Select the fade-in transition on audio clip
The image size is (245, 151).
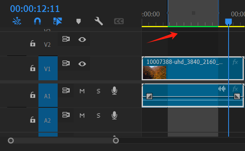click(149, 96)
